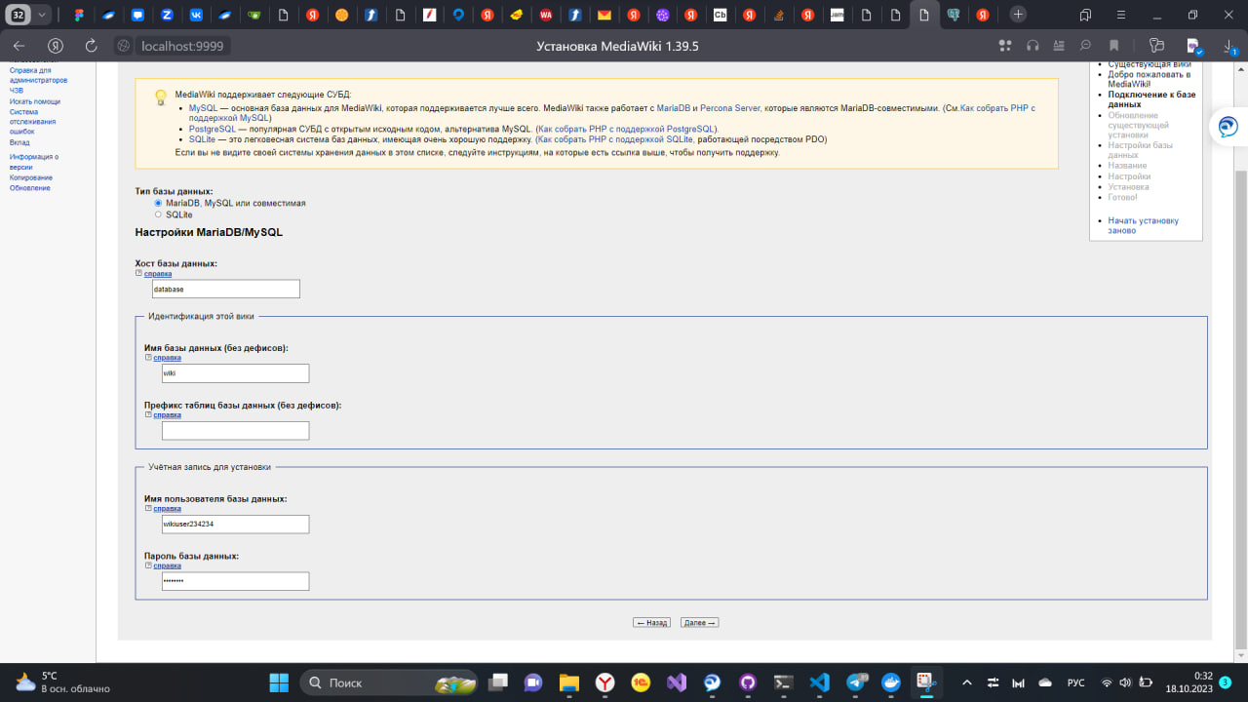Open the SQLite link in info box
This screenshot has width=1248, height=702.
pyautogui.click(x=202, y=139)
